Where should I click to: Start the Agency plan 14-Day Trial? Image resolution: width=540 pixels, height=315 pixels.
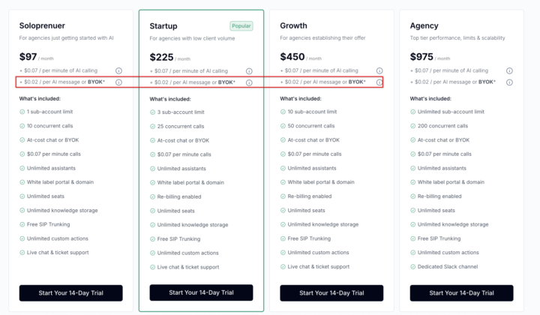pyautogui.click(x=461, y=292)
